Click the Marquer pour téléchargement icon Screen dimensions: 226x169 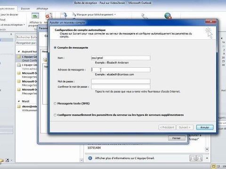pyautogui.click(x=74, y=15)
